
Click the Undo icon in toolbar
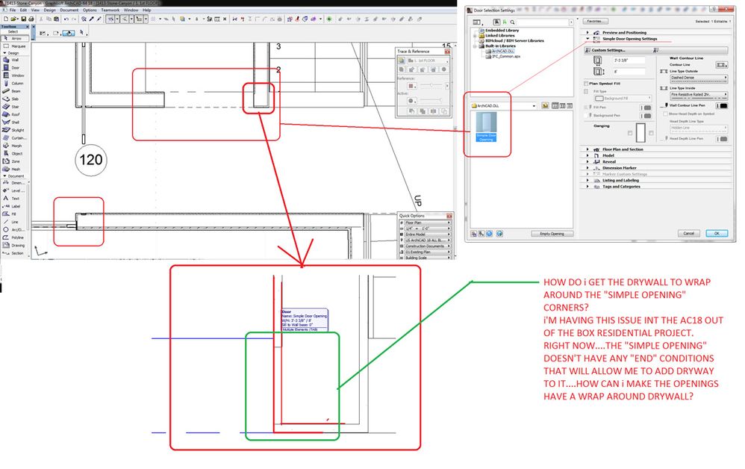[66, 19]
